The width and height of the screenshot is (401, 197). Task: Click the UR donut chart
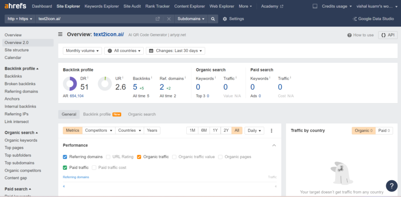click(105, 84)
